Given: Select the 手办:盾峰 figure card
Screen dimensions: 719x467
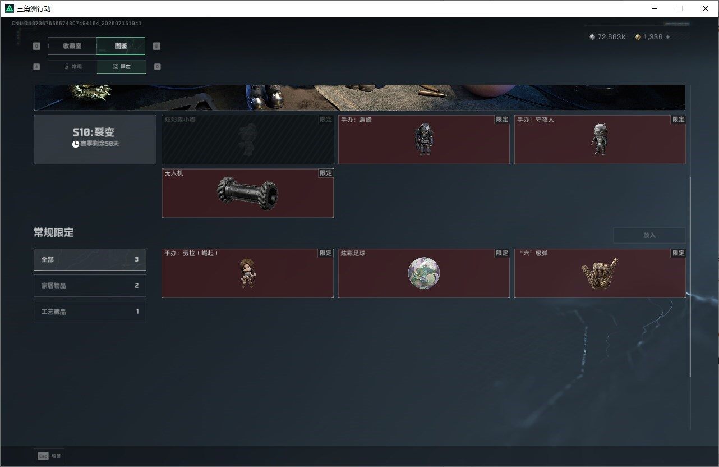Looking at the screenshot, I should 424,140.
